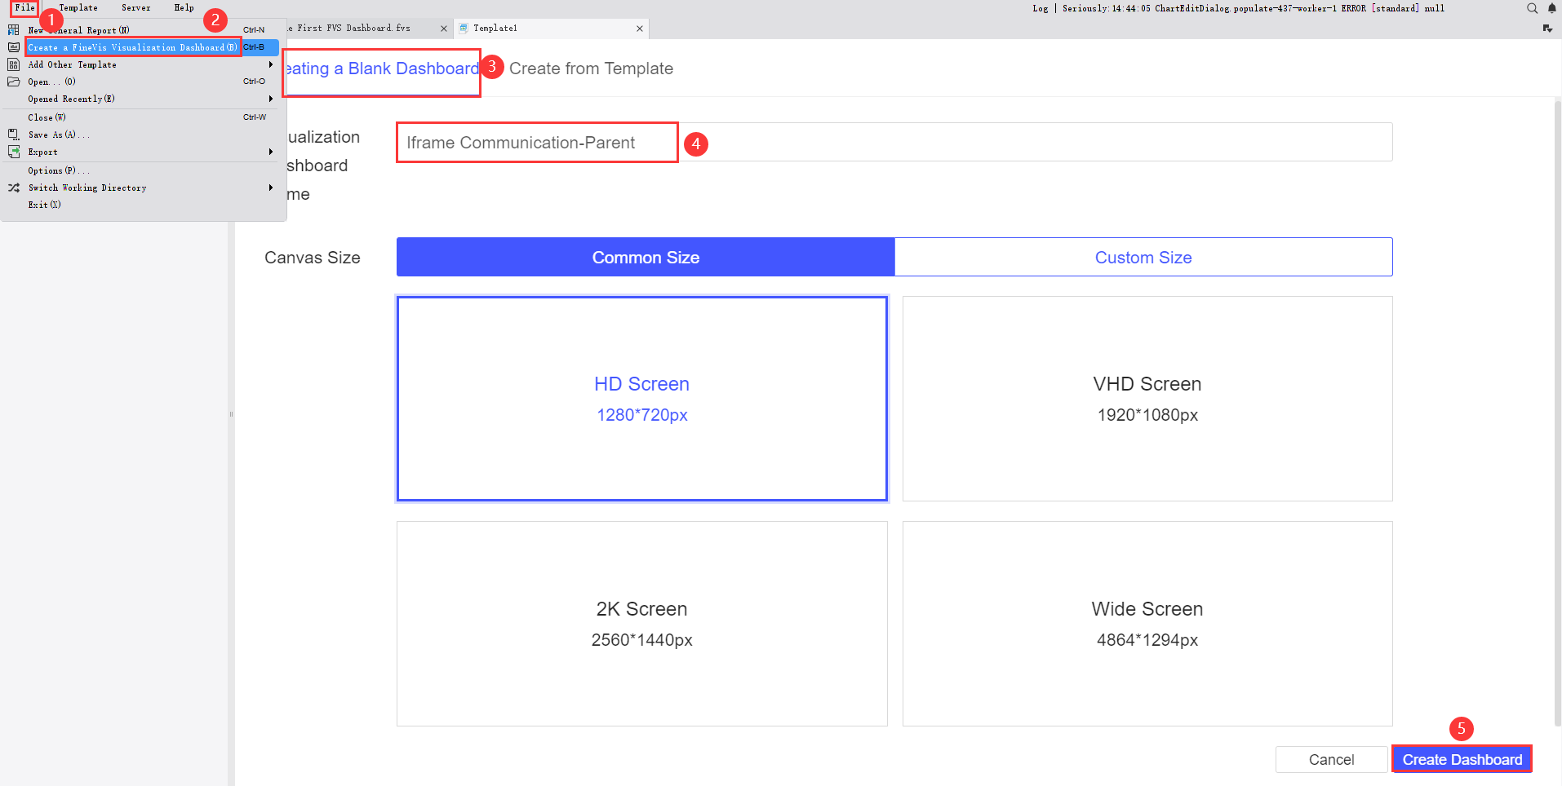The height and width of the screenshot is (786, 1562).
Task: Expand the Opened Recently submenu
Action: (x=270, y=99)
